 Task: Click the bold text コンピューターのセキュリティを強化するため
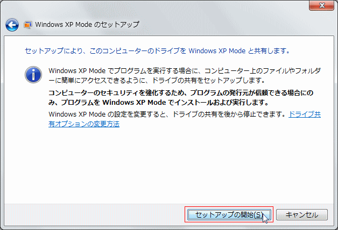click(x=117, y=93)
